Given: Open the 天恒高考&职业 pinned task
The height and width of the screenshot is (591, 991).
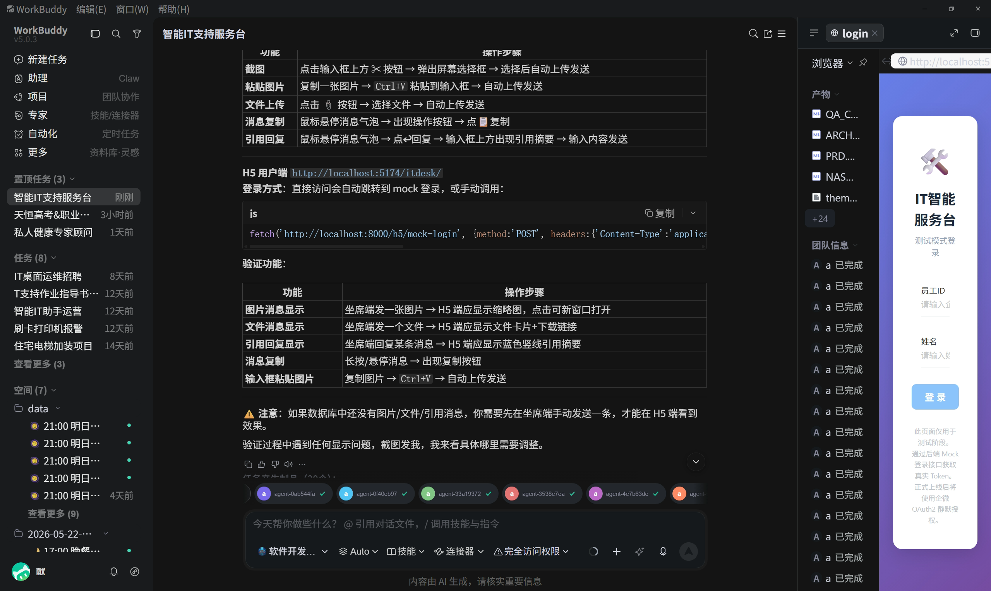Looking at the screenshot, I should coord(74,215).
